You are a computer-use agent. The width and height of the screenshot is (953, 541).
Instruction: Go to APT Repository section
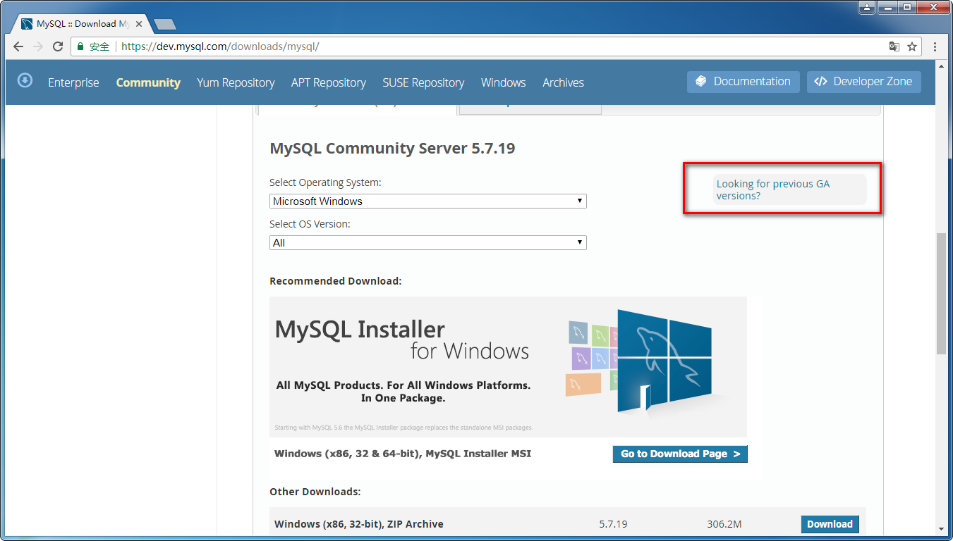tap(329, 82)
